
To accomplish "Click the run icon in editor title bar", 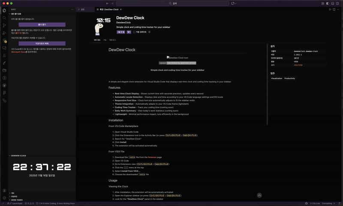I will [x=330, y=9].
